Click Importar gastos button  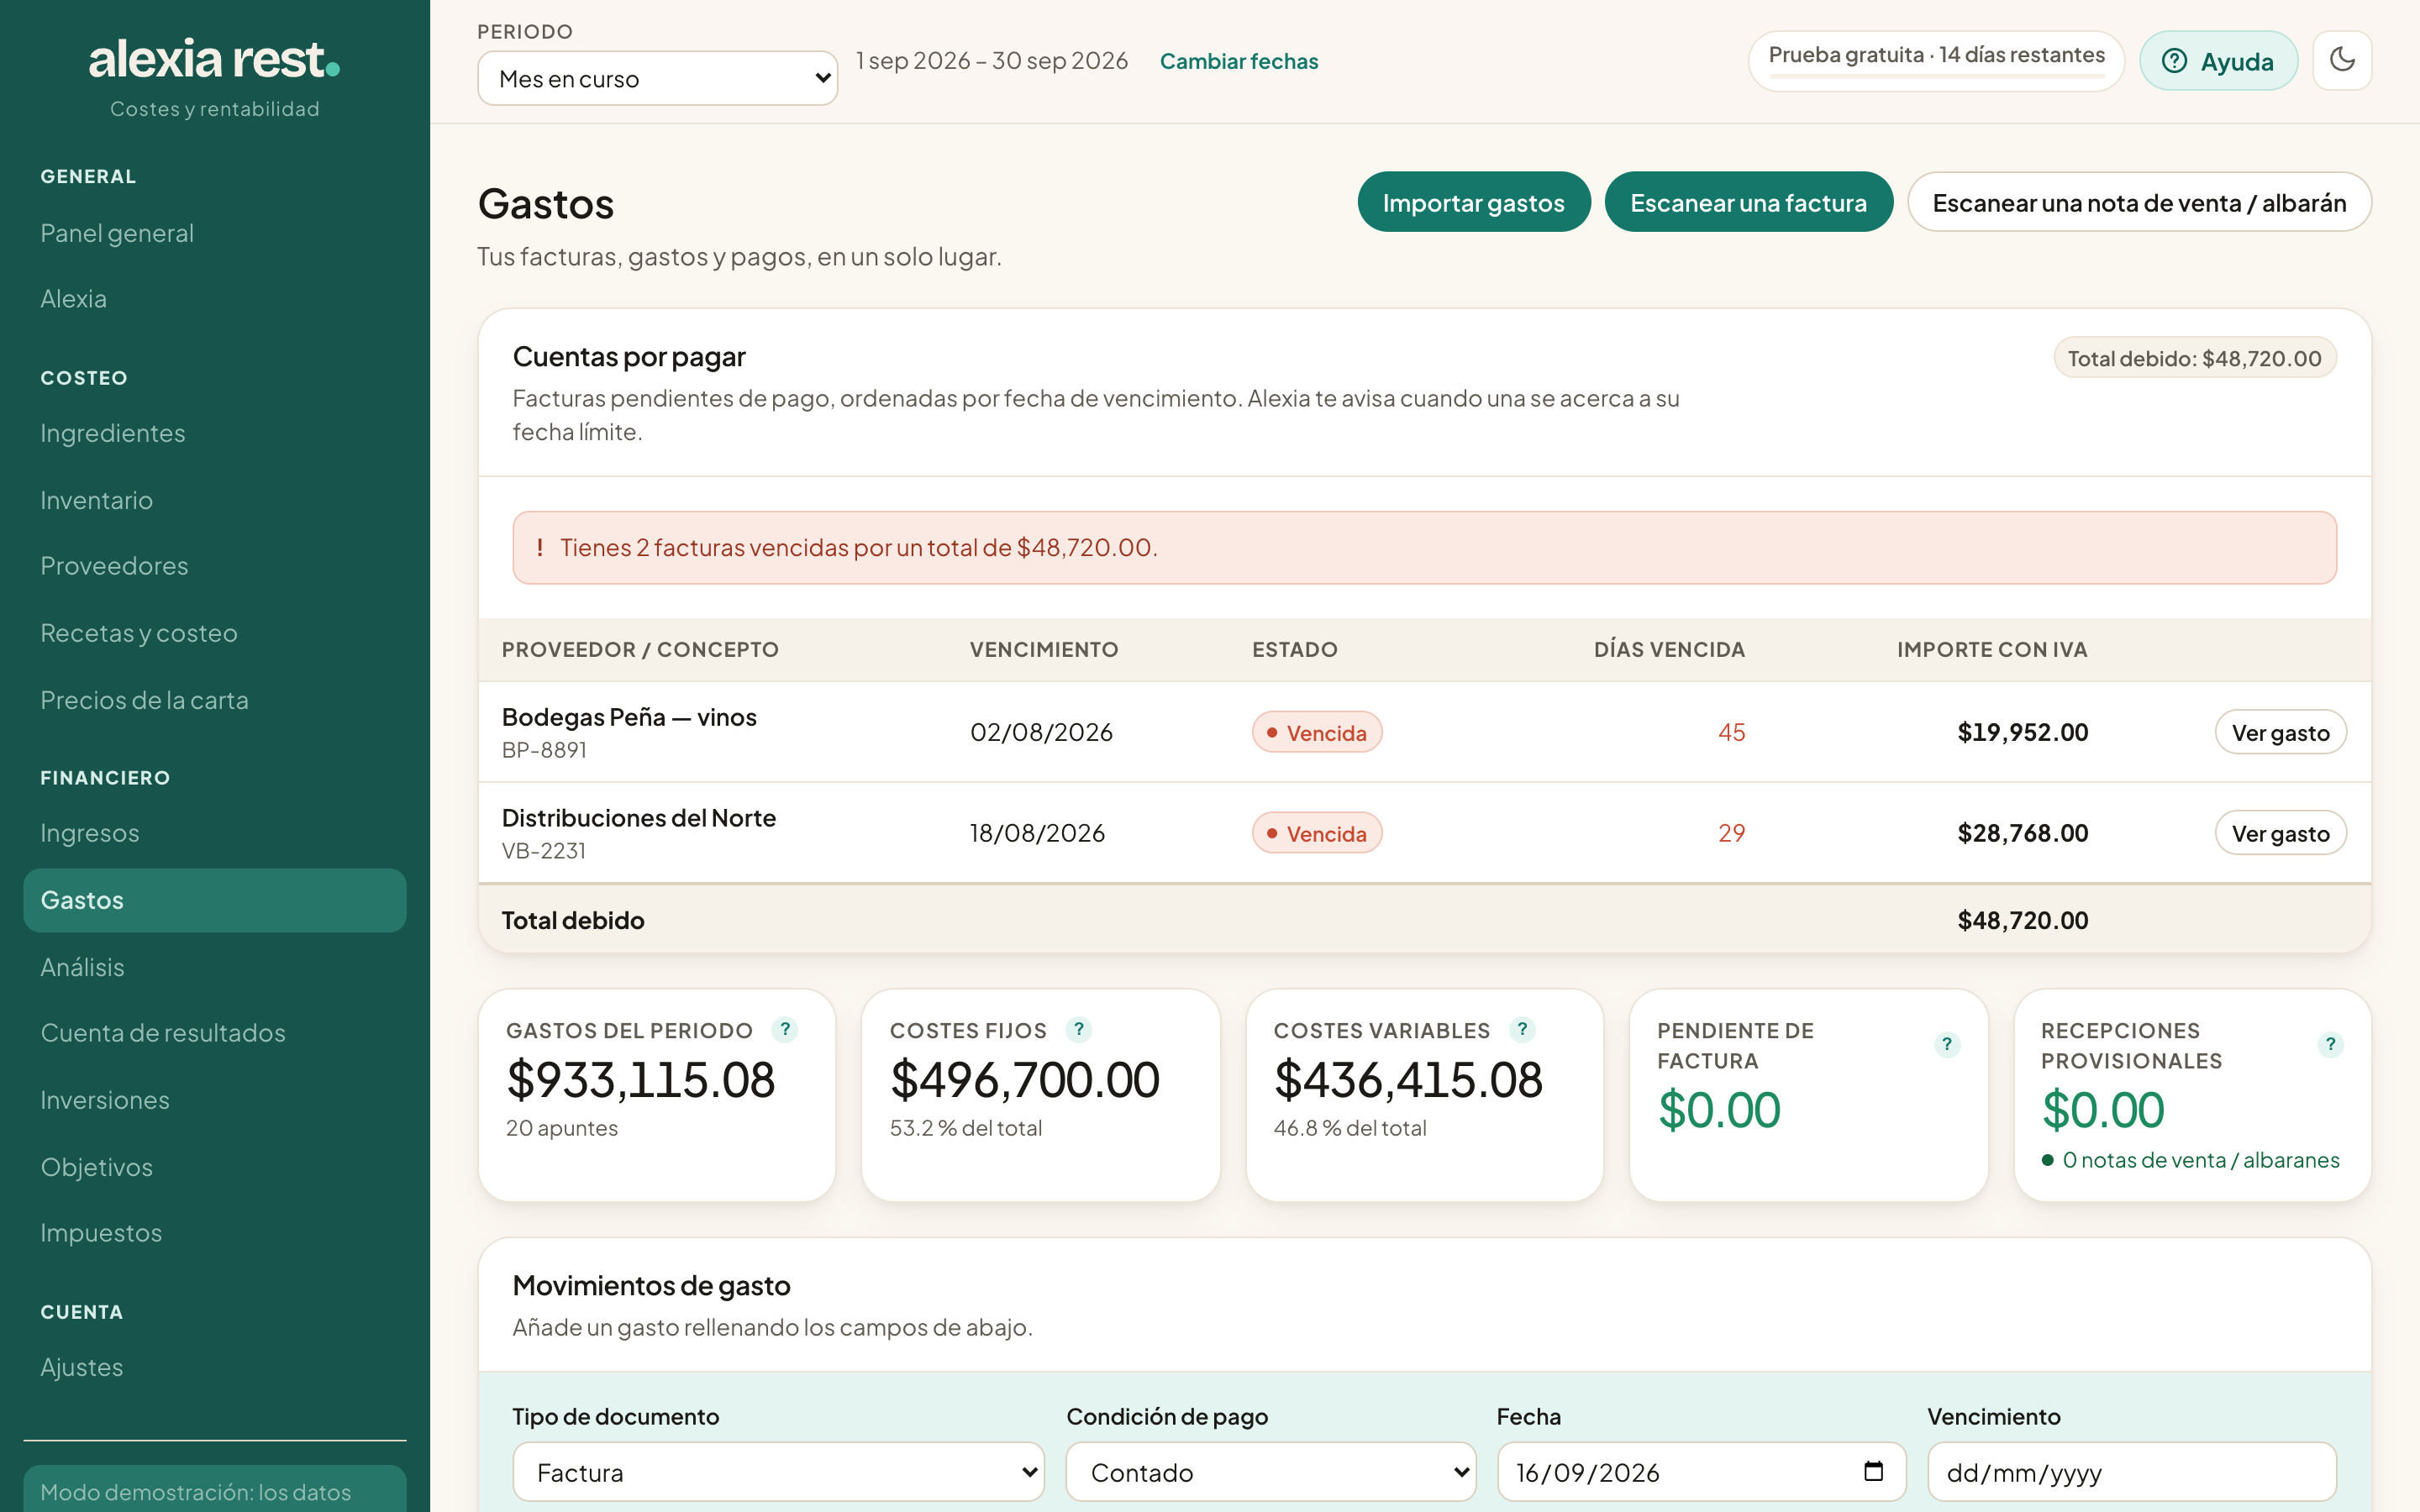coord(1473,202)
